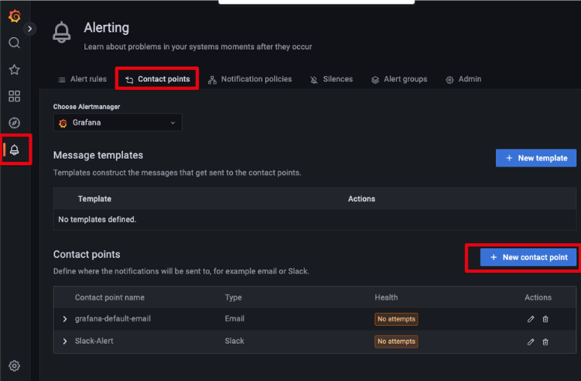The image size is (581, 381).
Task: Expand the sidebar with the arrow toggle
Action: click(29, 29)
